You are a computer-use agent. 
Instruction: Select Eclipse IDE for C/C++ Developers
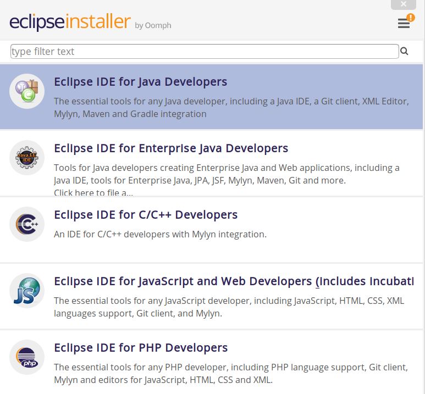[146, 215]
